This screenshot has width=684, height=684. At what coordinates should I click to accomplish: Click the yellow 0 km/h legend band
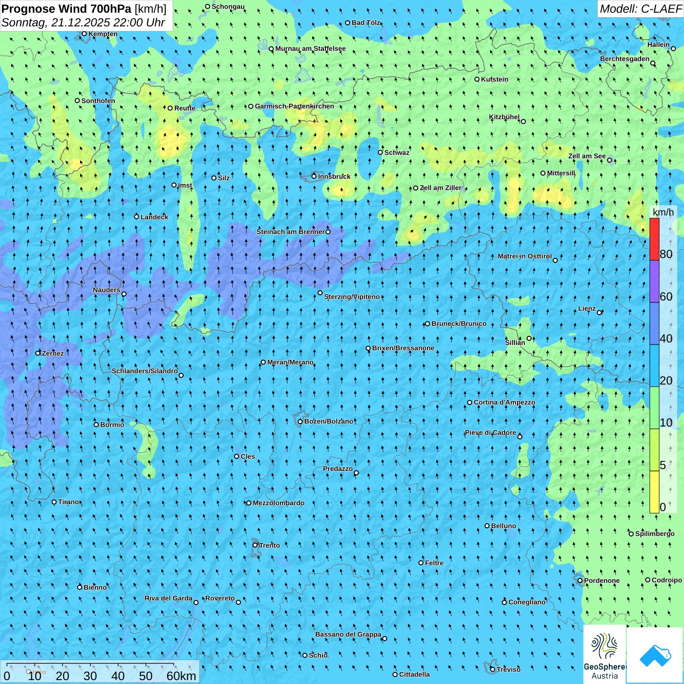pos(654,492)
